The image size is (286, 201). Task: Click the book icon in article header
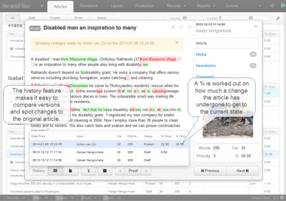[173, 27]
